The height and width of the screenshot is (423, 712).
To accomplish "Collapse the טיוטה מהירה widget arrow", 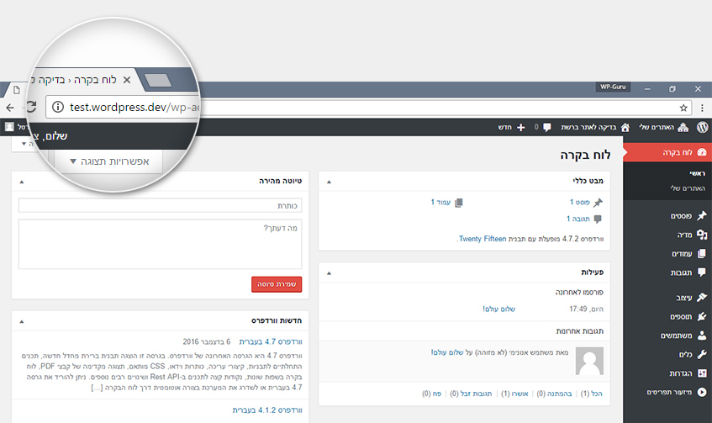I will click(21, 182).
